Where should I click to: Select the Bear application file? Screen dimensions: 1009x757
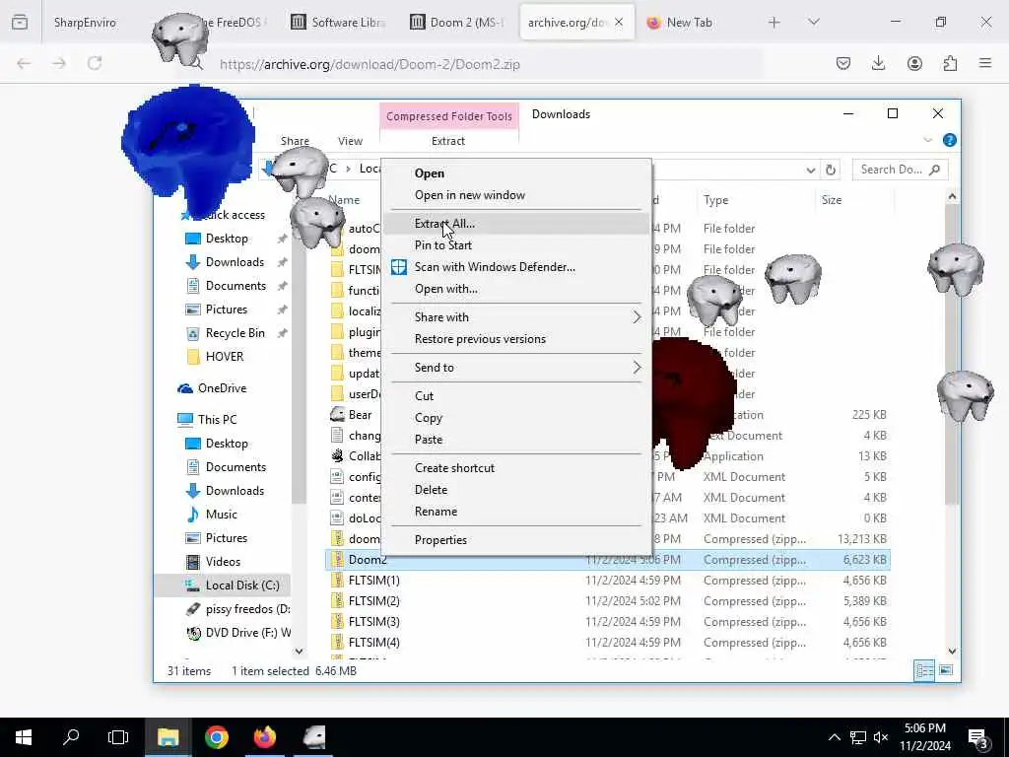coord(360,415)
